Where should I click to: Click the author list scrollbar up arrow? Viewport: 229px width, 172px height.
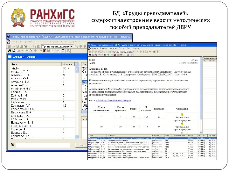[77, 64]
